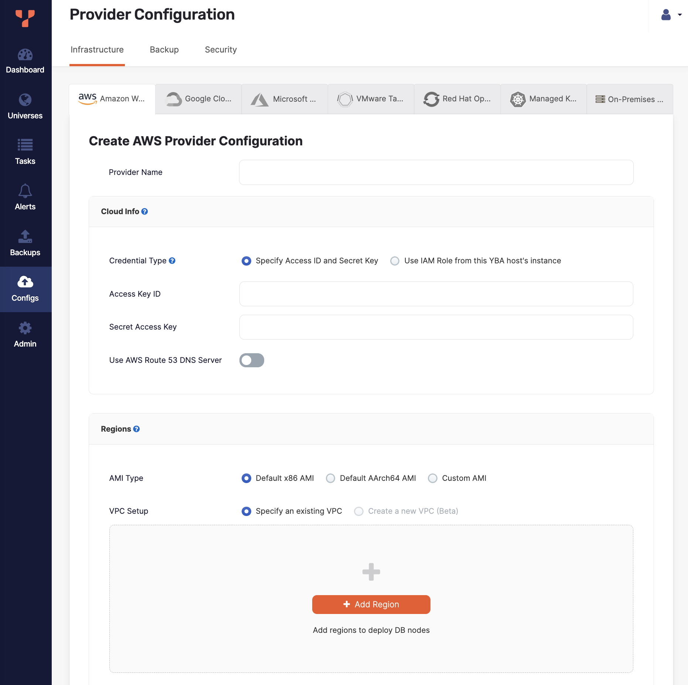Click the 'Regions' section header
The height and width of the screenshot is (685, 688).
(116, 429)
